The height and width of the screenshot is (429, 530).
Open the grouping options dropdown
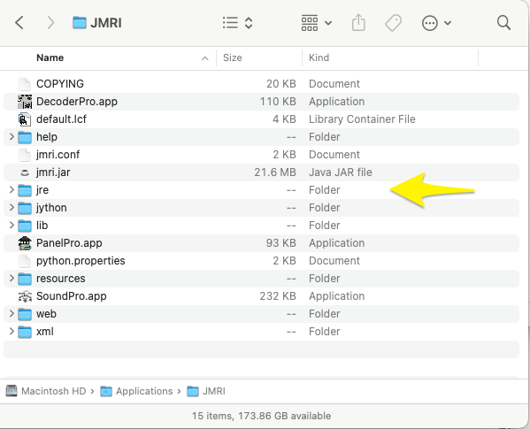(317, 23)
